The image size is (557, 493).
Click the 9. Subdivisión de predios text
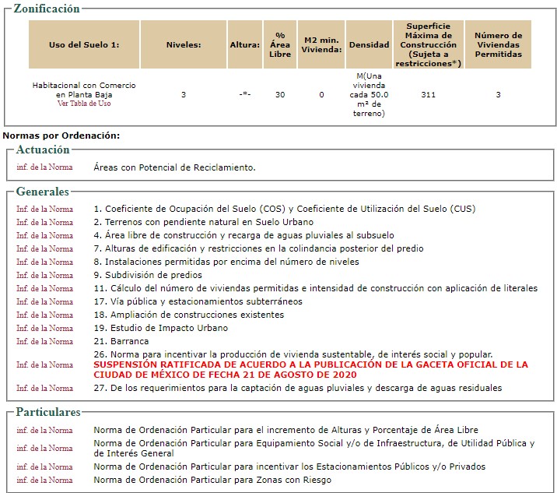[x=148, y=275]
